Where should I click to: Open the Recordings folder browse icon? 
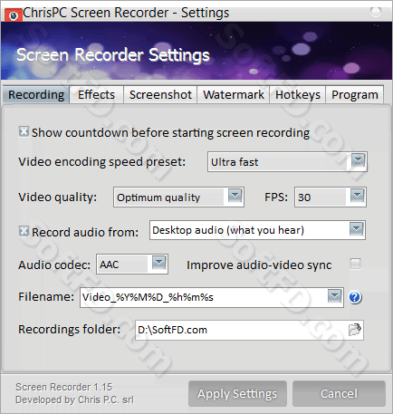(355, 330)
